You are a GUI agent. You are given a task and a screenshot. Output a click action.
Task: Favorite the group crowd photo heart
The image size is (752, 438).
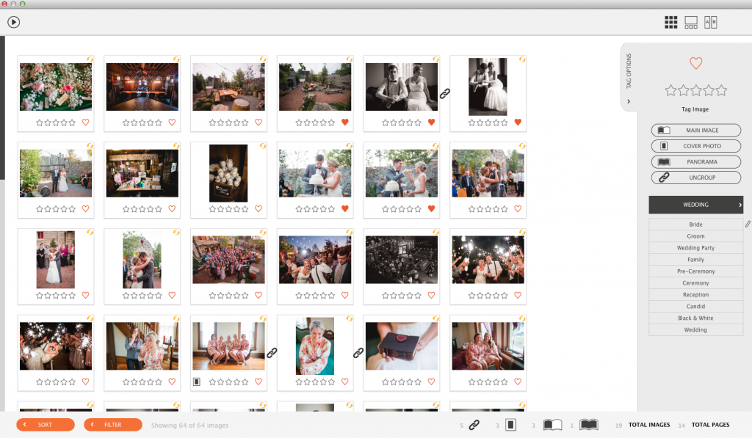click(258, 295)
